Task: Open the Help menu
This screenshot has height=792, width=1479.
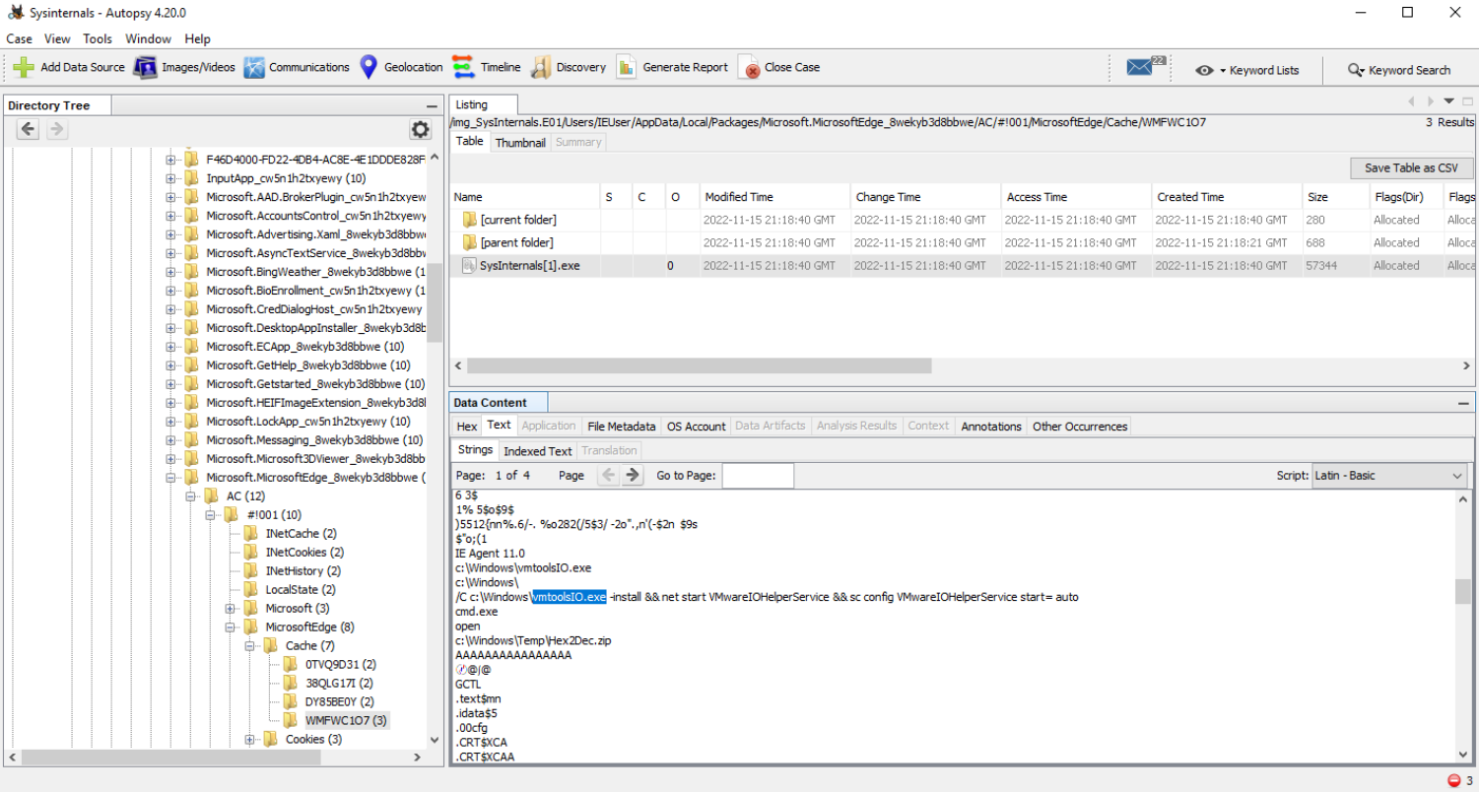Action: (x=197, y=38)
